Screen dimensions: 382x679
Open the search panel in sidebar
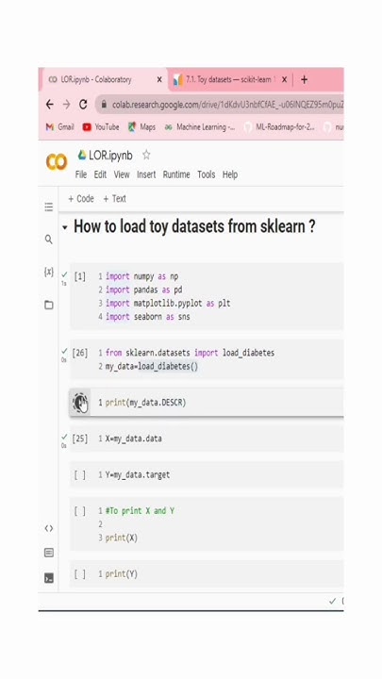coord(48,239)
